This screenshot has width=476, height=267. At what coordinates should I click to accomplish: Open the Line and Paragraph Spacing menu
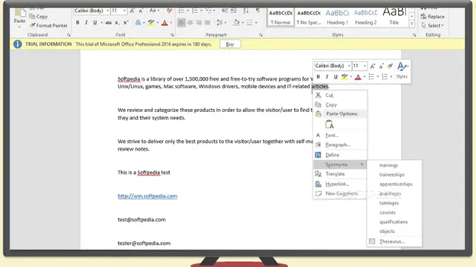tap(221, 22)
